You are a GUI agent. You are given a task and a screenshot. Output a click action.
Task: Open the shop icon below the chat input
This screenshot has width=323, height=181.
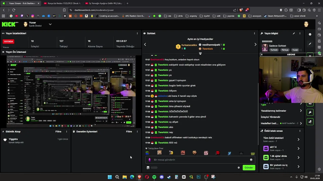tap(148, 168)
